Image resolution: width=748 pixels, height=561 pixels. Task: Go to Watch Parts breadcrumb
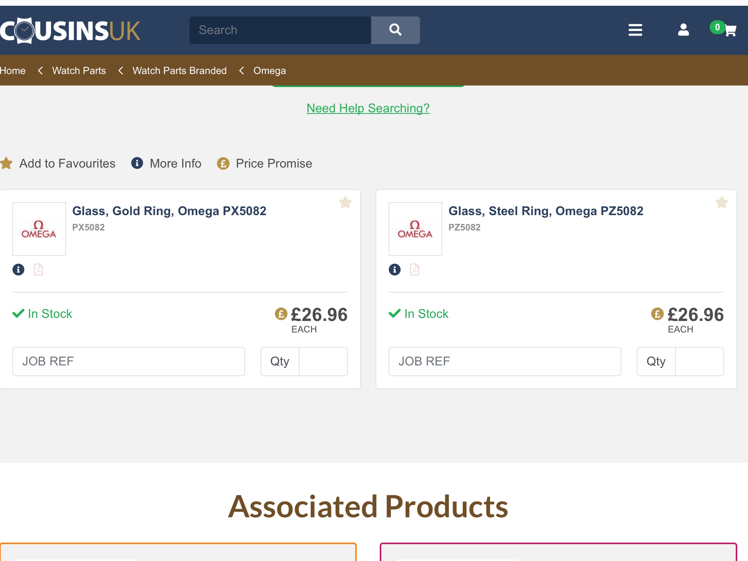tap(79, 71)
